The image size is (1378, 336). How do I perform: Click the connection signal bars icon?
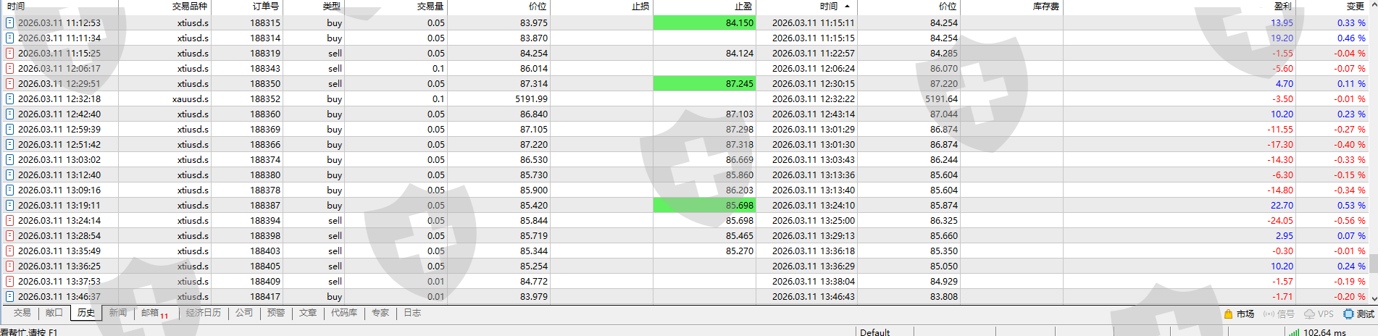1294,332
